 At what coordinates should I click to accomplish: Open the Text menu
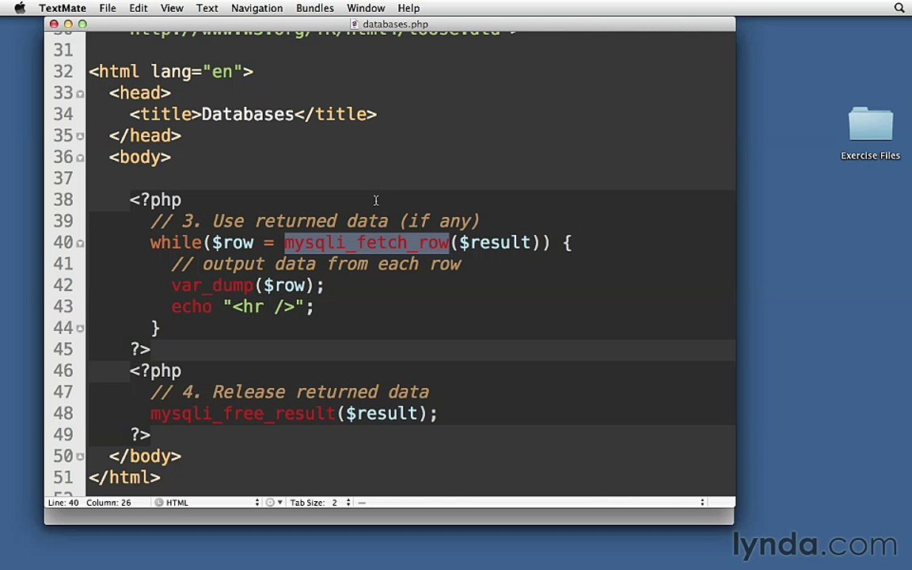point(207,8)
